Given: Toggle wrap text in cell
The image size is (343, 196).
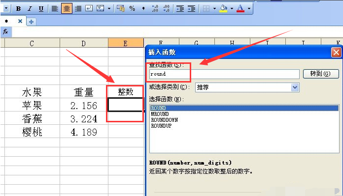Looking at the screenshot, I should (89, 9).
